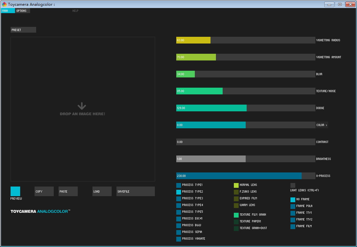Viewport: 357px width, 247px height.
Task: Switch to the MAIN tab
Action: click(x=8, y=11)
